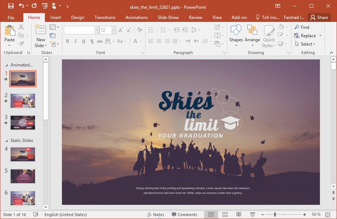The width and height of the screenshot is (337, 219).
Task: Toggle Center alignment
Action: pyautogui.click(x=159, y=41)
